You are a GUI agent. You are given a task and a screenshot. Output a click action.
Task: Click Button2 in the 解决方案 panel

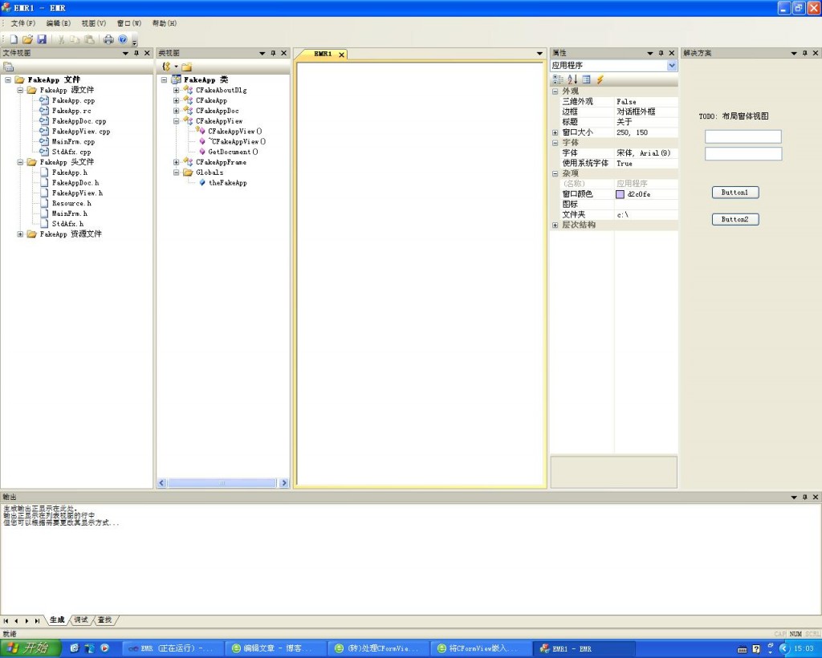[x=735, y=219]
